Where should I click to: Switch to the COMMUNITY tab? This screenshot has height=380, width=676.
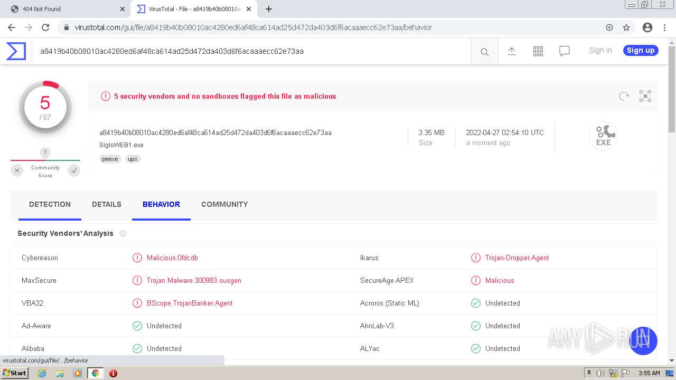224,204
